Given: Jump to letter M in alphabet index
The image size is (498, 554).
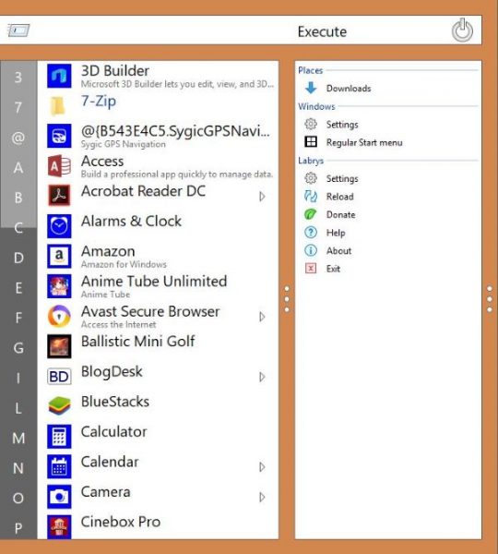Looking at the screenshot, I should pyautogui.click(x=18, y=438).
